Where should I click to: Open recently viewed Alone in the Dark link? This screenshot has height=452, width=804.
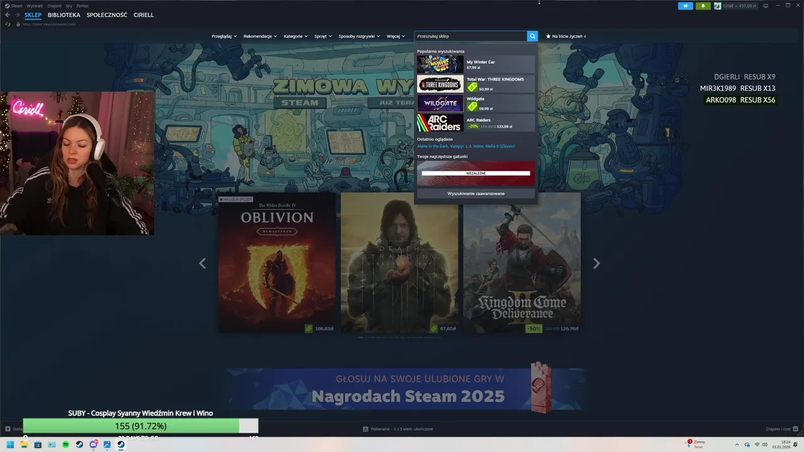tap(432, 146)
